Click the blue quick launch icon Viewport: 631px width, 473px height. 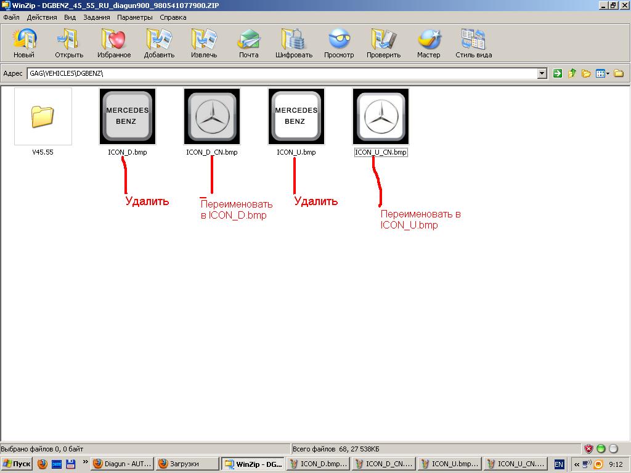(57, 464)
